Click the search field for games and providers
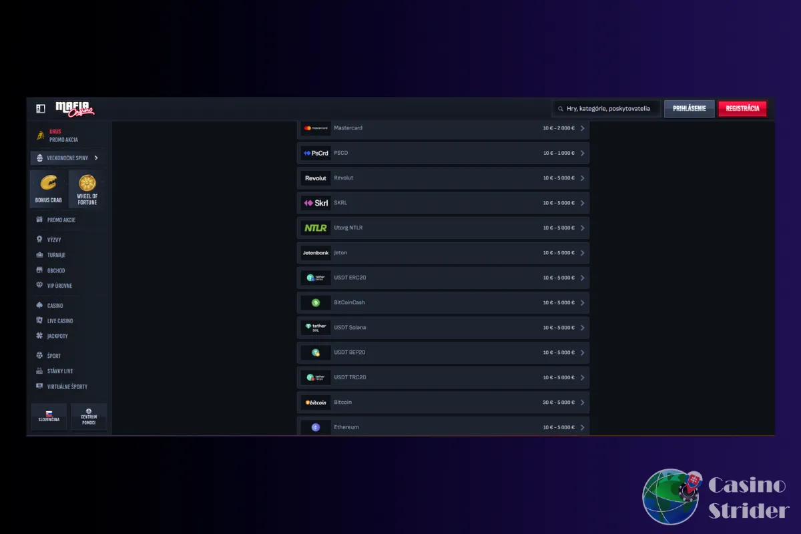Image resolution: width=801 pixels, height=534 pixels. coord(607,109)
